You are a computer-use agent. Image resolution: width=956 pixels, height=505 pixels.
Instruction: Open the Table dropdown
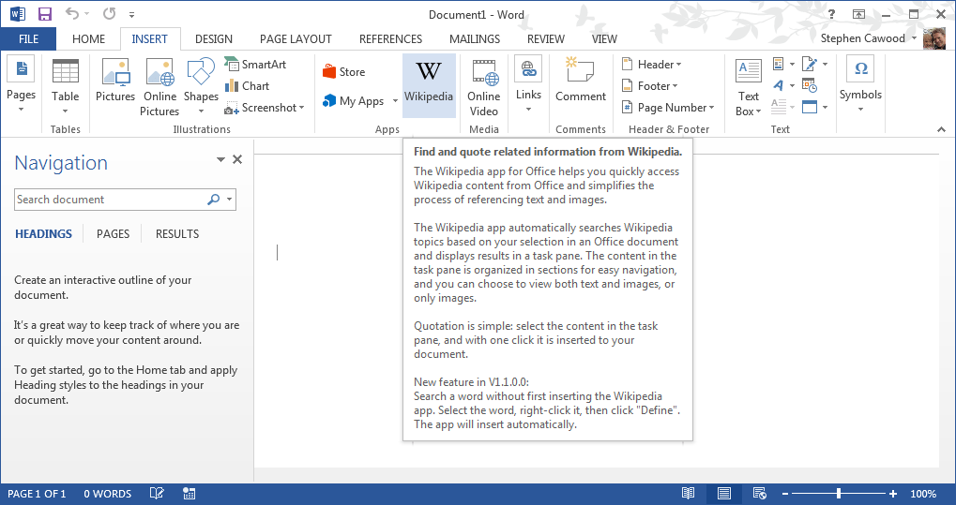66,87
